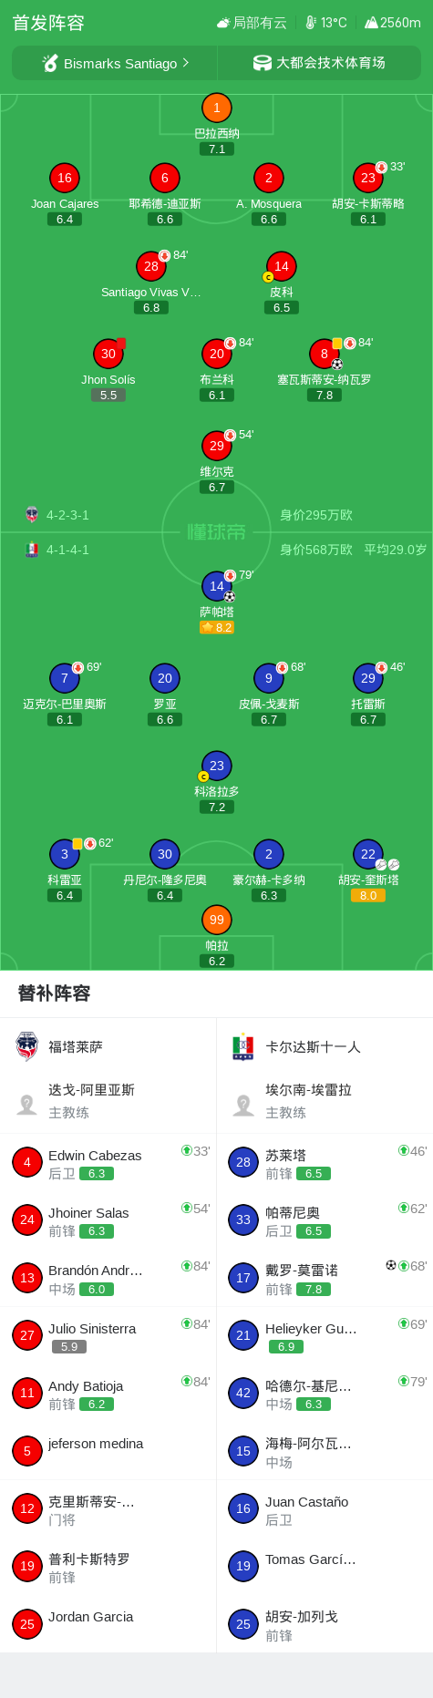The height and width of the screenshot is (1698, 433).
Task: Tap the weather cloud icon 局部有云
Action: pyautogui.click(x=223, y=23)
